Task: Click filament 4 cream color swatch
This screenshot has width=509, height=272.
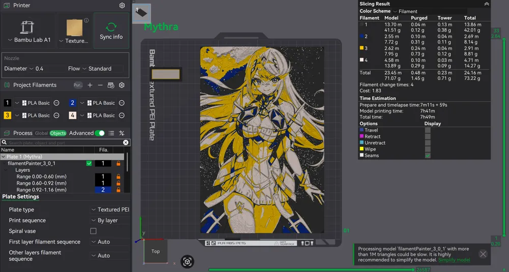Action: (73, 115)
